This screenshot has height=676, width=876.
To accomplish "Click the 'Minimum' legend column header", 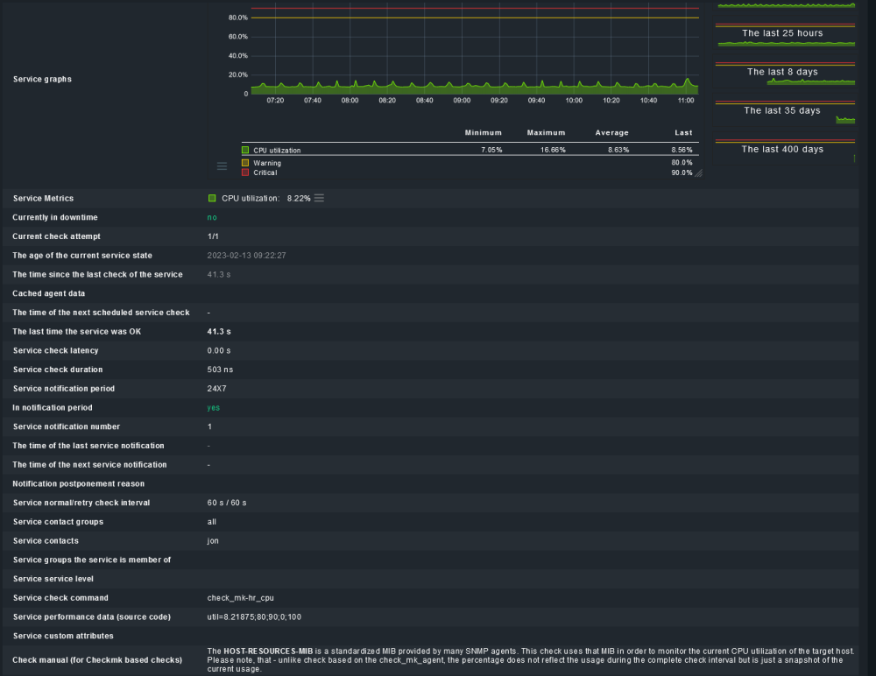I will click(484, 132).
